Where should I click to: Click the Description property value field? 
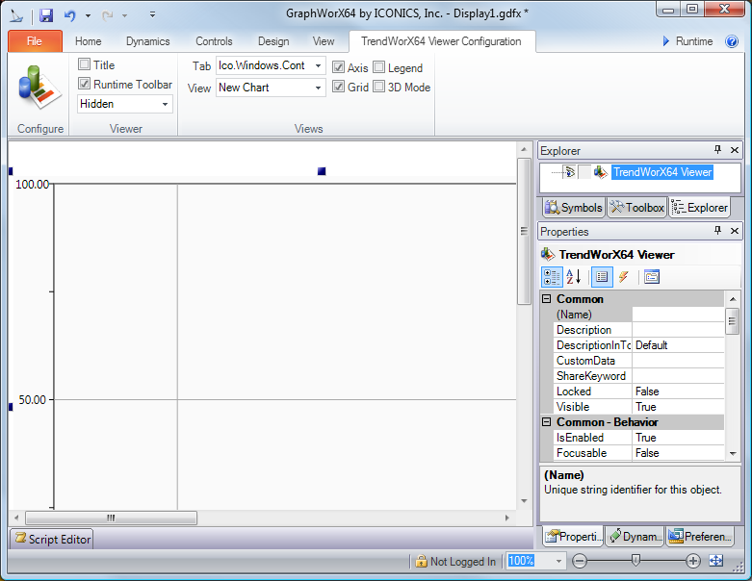678,330
